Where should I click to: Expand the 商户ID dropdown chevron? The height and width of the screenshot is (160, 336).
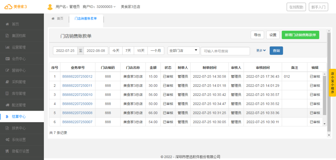click(114, 7)
